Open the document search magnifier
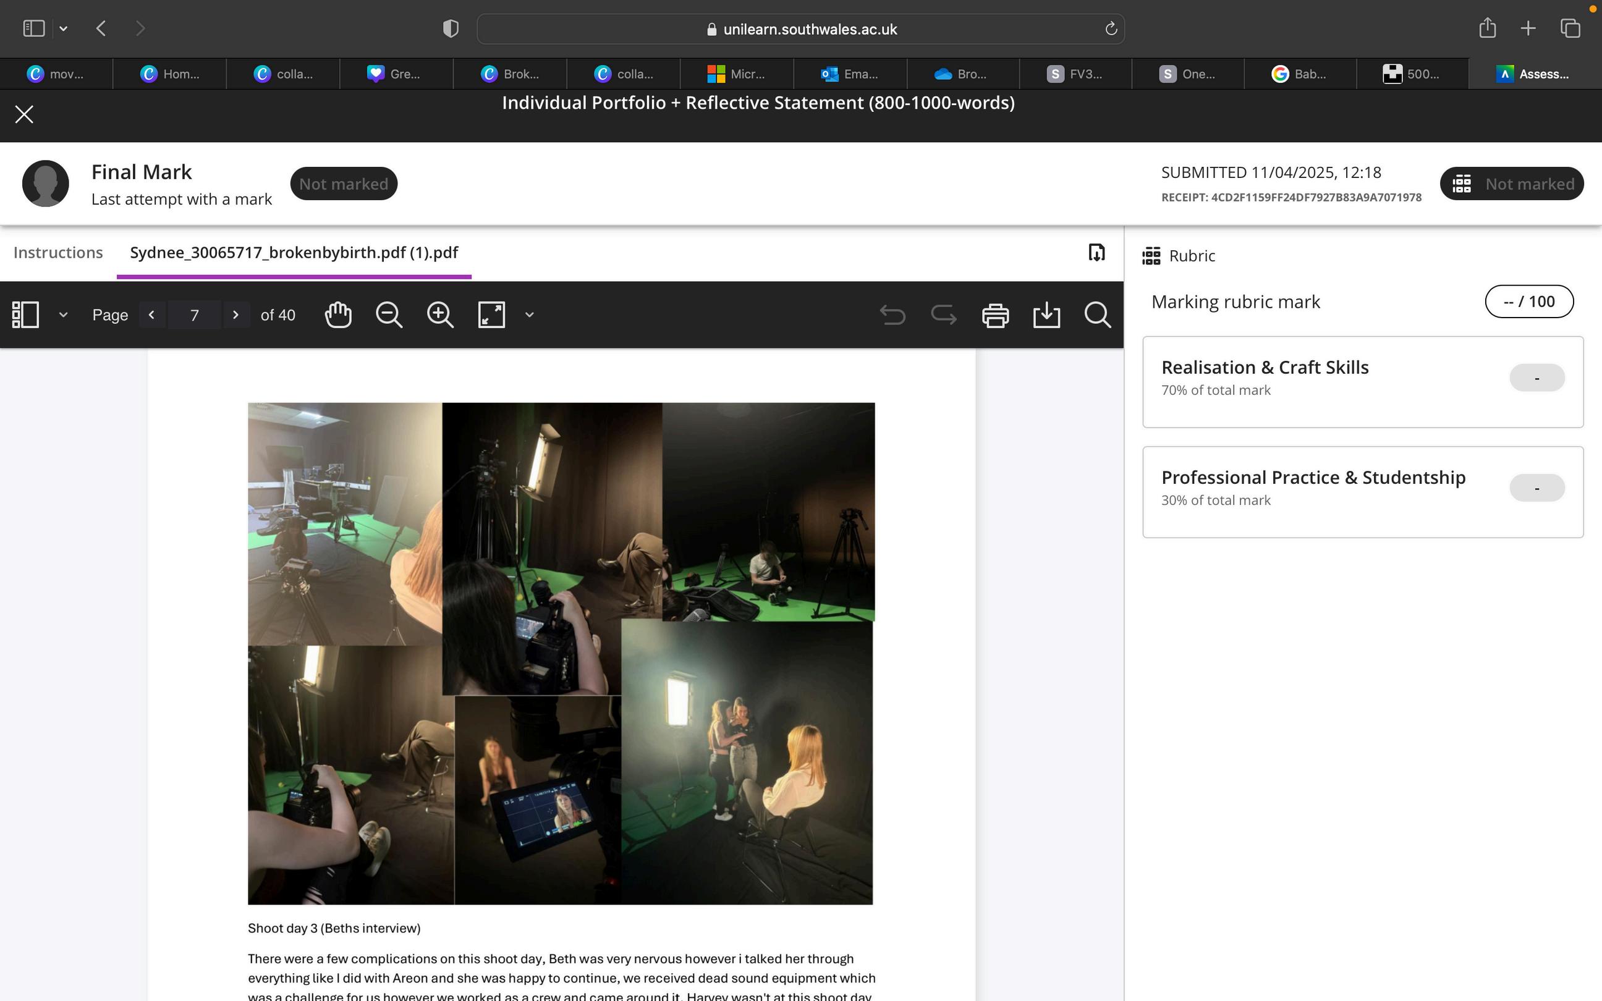Image resolution: width=1602 pixels, height=1001 pixels. point(1097,315)
